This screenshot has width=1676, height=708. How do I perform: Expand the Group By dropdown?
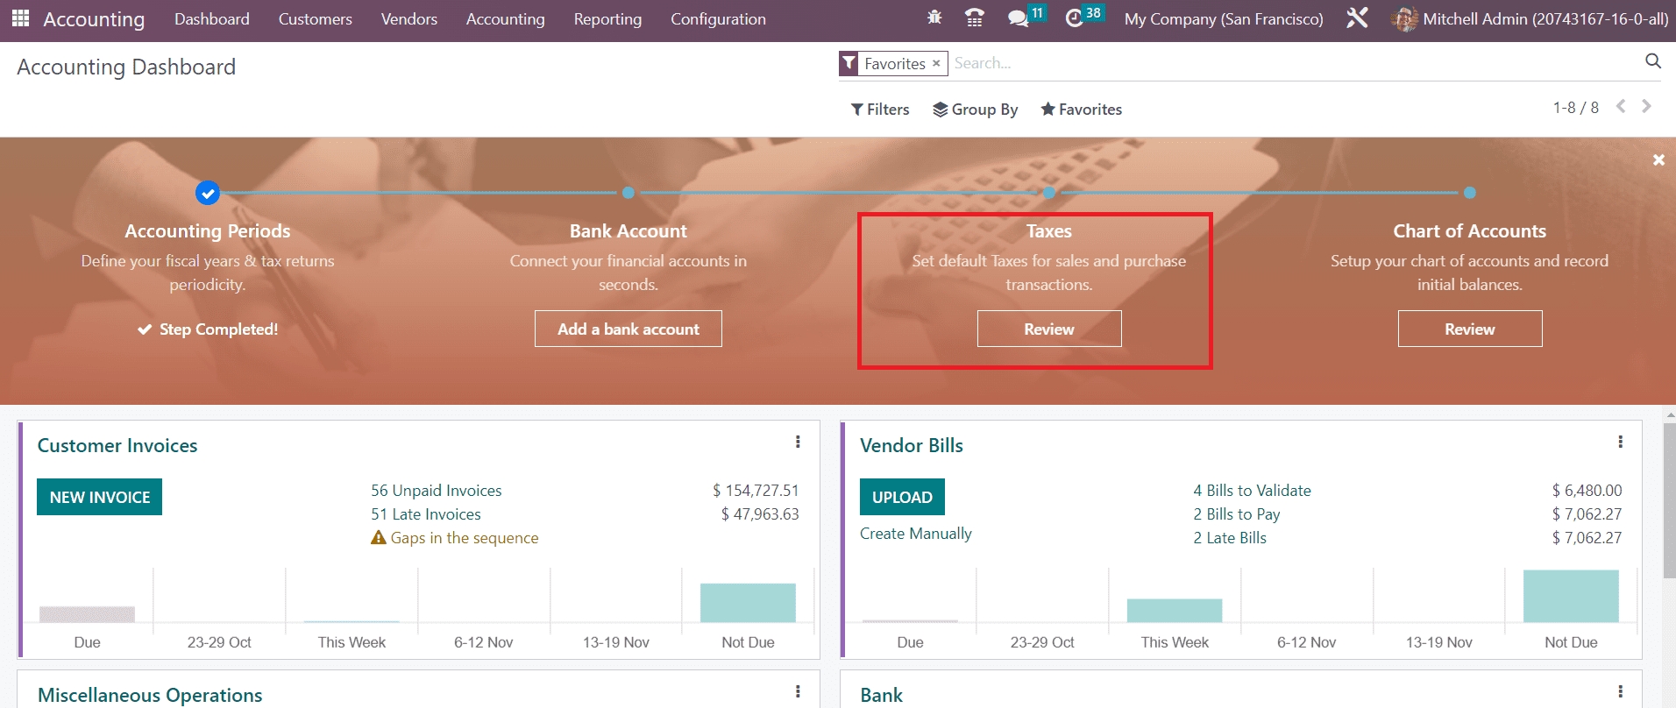pos(975,110)
